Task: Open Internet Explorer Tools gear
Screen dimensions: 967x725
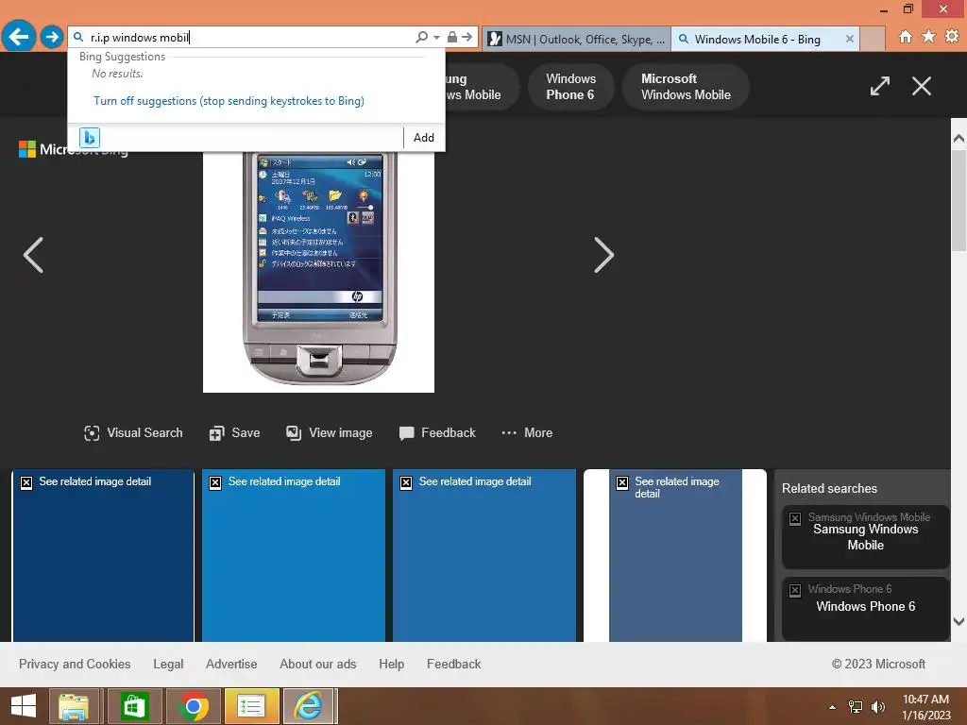Action: coord(952,37)
